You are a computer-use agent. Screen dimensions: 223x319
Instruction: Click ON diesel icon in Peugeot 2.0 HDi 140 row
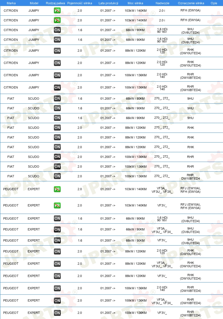pyautogui.click(x=57, y=288)
